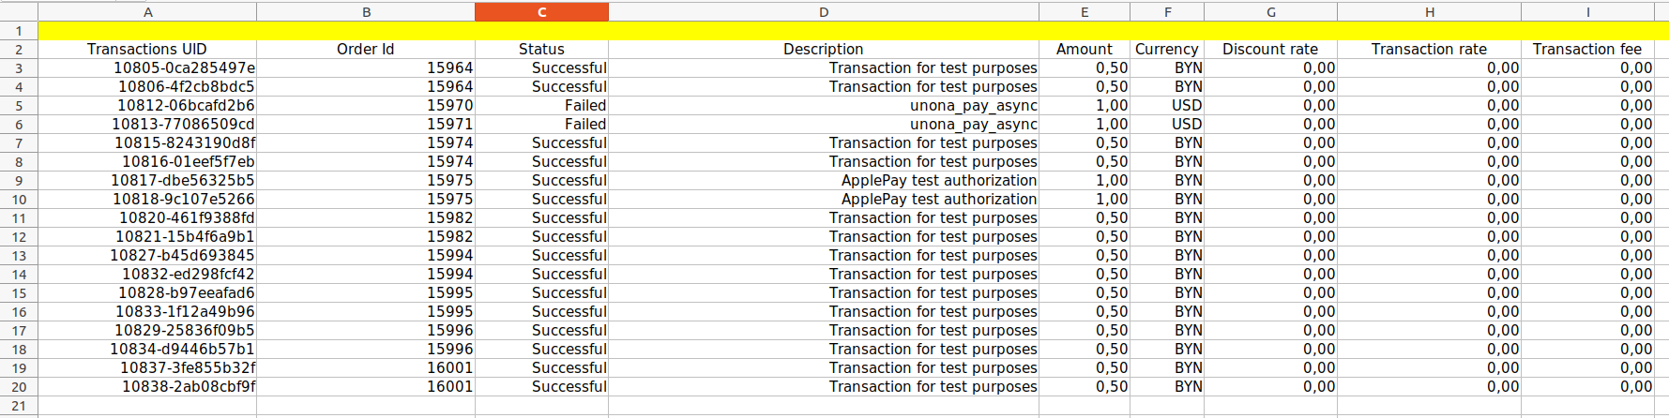Image resolution: width=1669 pixels, height=418 pixels.
Task: Select row 20 header
Action: click(19, 387)
